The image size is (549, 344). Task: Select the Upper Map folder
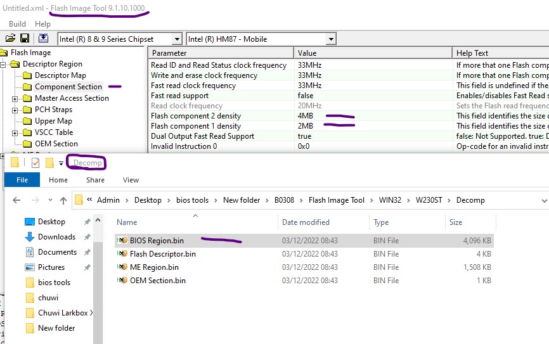pyautogui.click(x=53, y=121)
